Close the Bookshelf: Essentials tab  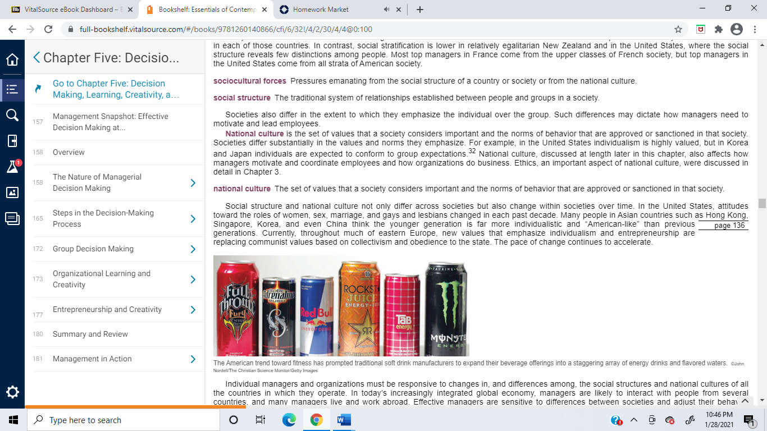tap(264, 10)
